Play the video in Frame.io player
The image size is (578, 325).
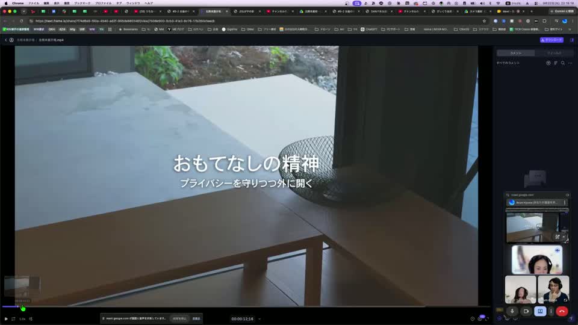[x=6, y=319]
